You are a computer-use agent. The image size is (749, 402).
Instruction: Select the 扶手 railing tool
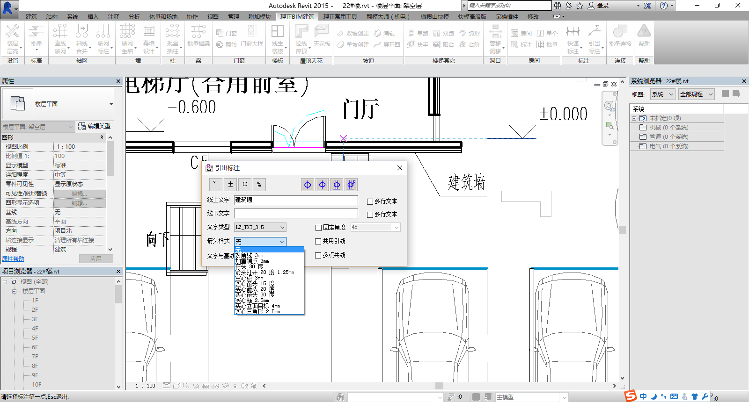coord(418,44)
